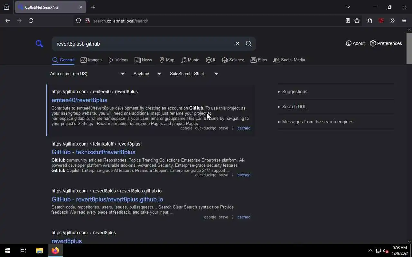This screenshot has height=257, width=412.
Task: Open the emtee40/revert8plus result
Action: point(80,100)
